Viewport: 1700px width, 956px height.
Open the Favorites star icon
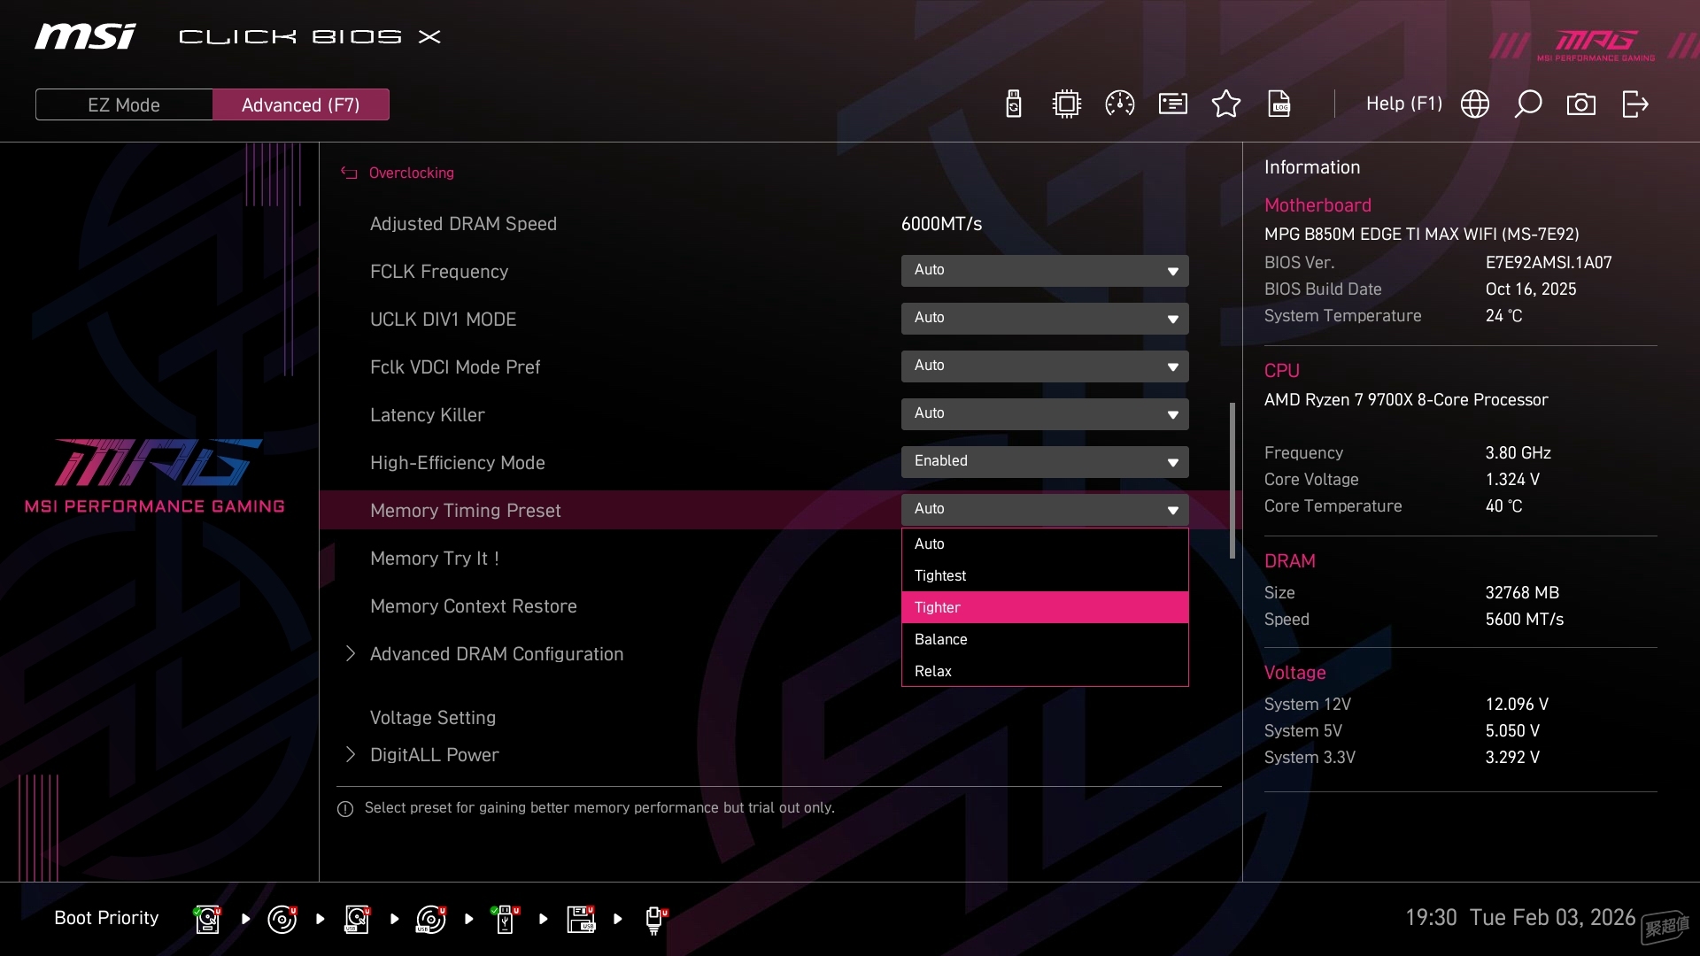(1225, 104)
